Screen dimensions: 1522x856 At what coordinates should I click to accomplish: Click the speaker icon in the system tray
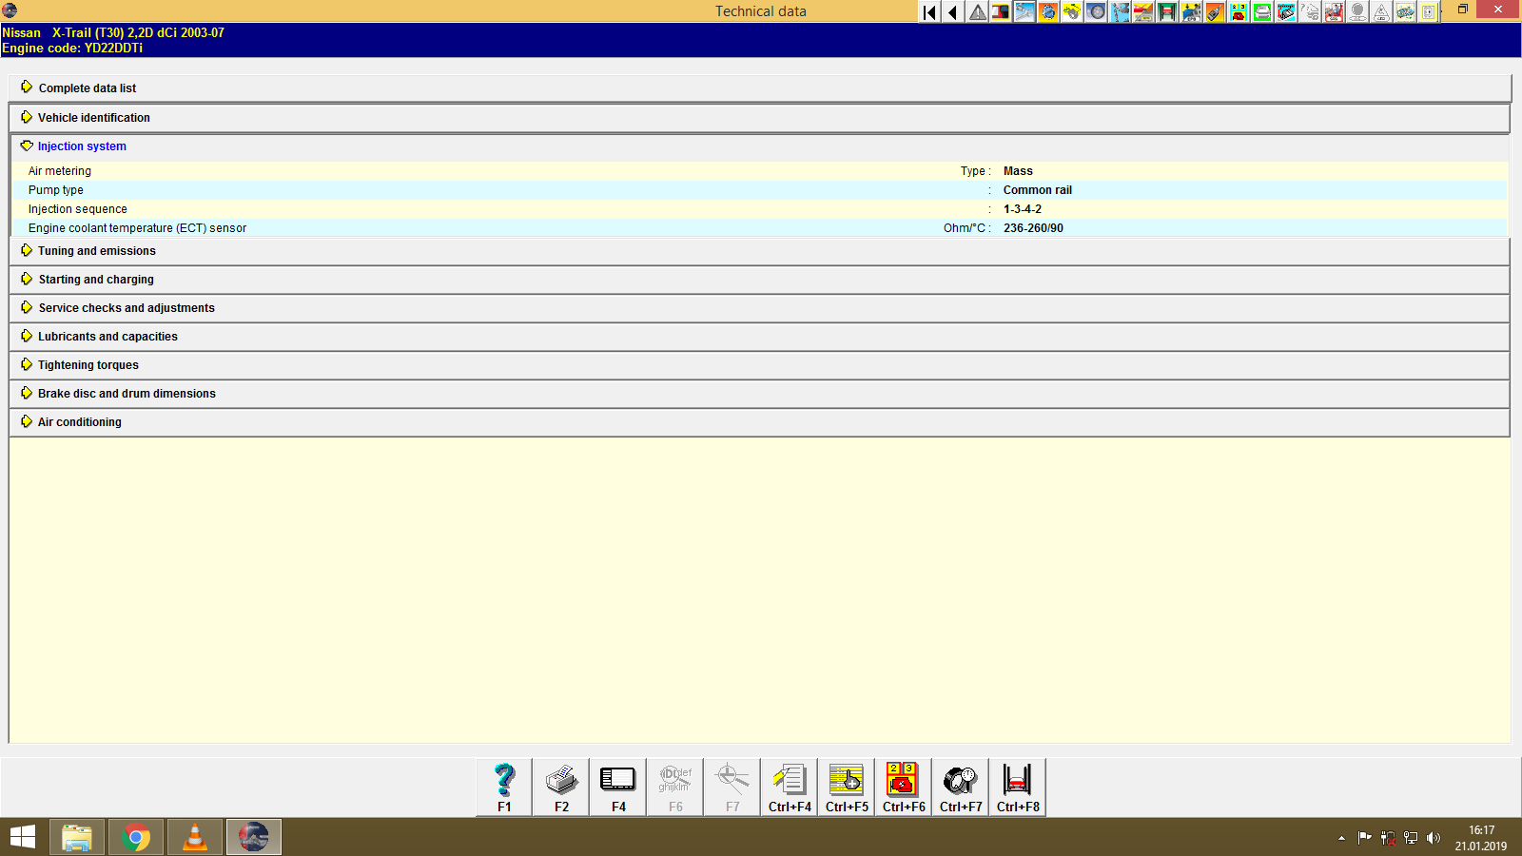[x=1432, y=838]
